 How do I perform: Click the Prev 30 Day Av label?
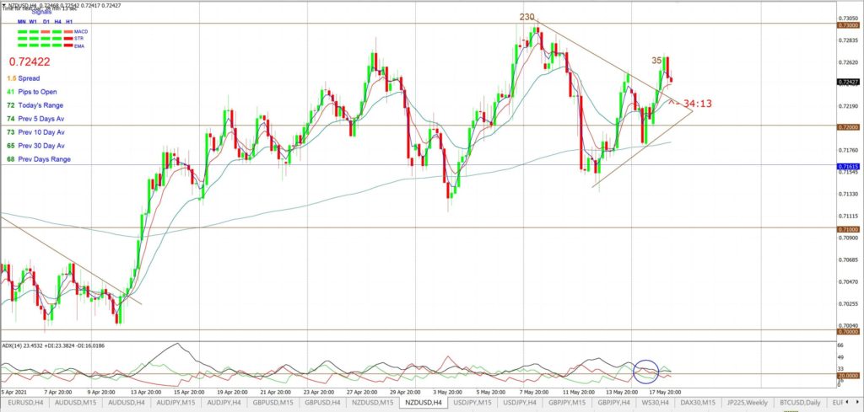(x=41, y=146)
